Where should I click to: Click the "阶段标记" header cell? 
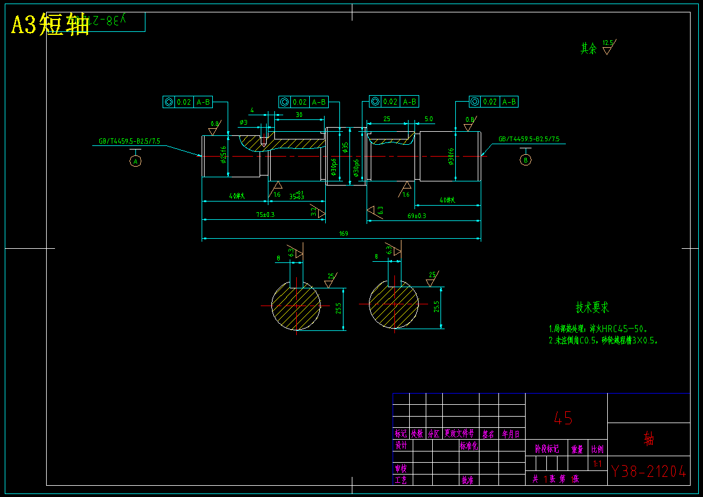(547, 449)
